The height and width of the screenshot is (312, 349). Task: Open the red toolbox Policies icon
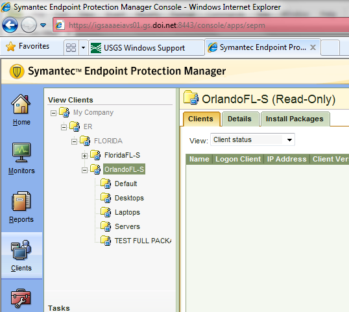coord(21,298)
